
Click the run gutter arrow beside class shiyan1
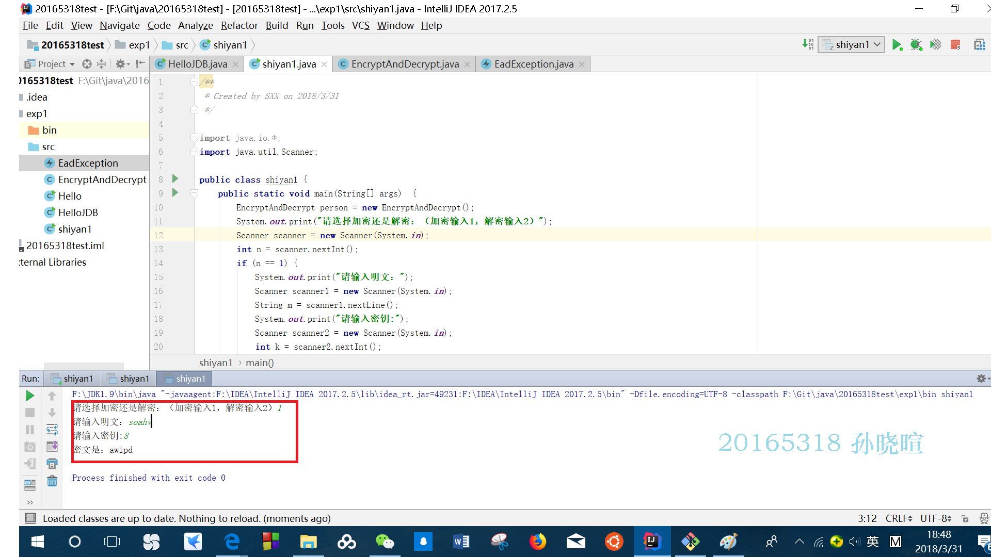(x=175, y=178)
